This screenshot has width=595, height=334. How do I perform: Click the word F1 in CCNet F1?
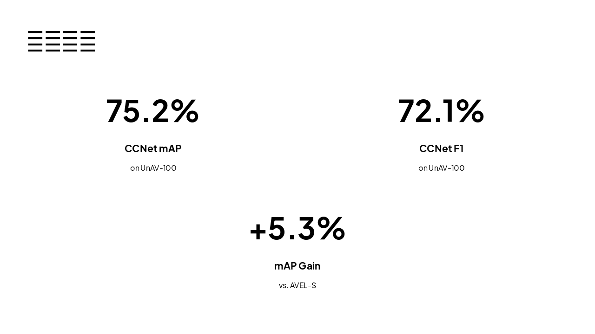pos(458,148)
